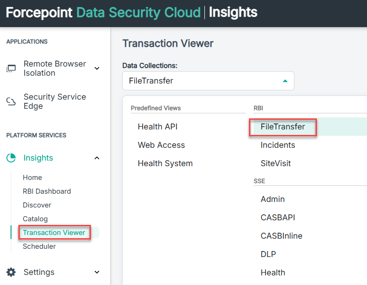Open the Discover page
Image resolution: width=367 pixels, height=285 pixels.
click(37, 205)
